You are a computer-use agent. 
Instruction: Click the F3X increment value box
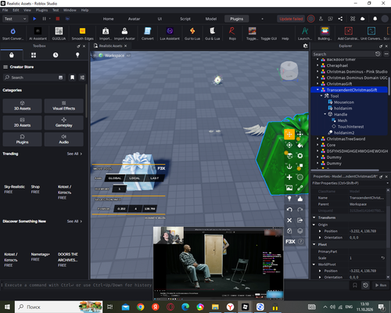coord(120,189)
